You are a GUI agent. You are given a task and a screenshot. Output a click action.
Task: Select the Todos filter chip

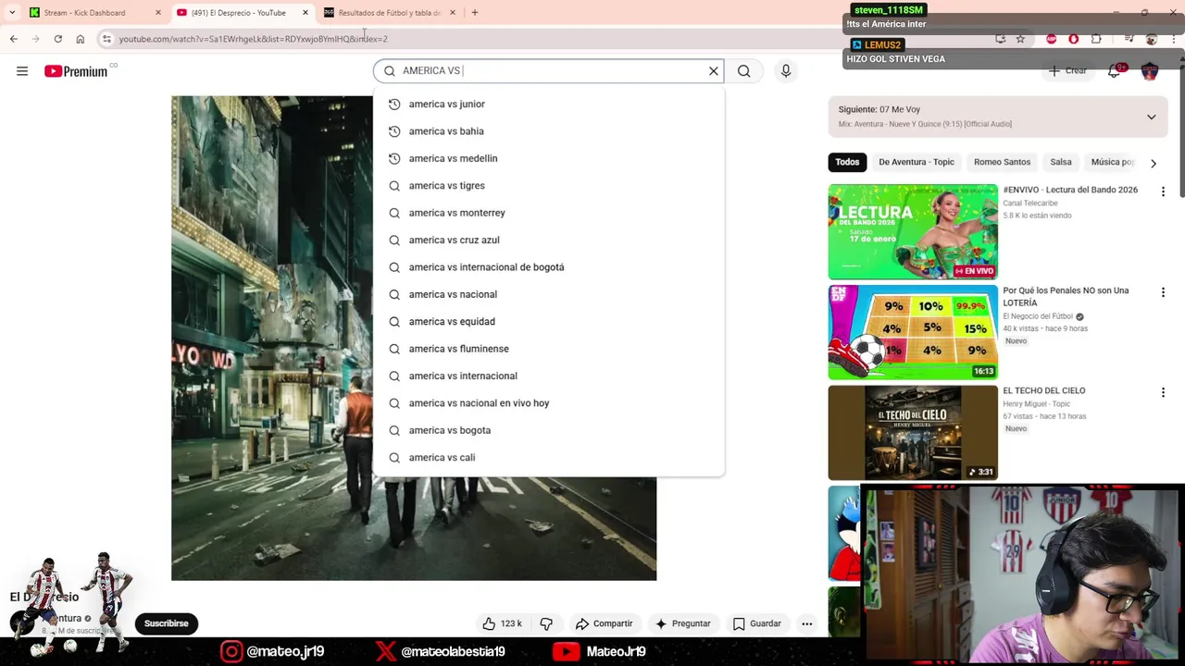pyautogui.click(x=847, y=162)
